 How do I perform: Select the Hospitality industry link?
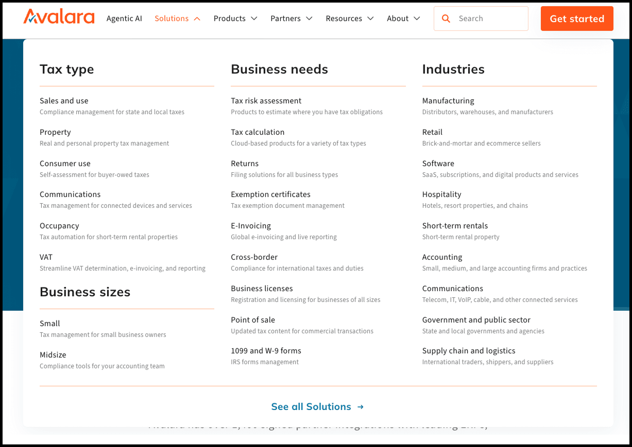tap(442, 194)
